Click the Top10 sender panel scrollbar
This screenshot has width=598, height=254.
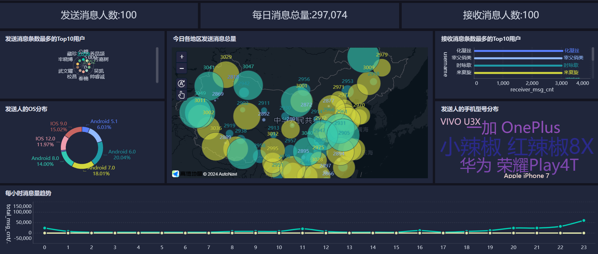click(x=157, y=65)
